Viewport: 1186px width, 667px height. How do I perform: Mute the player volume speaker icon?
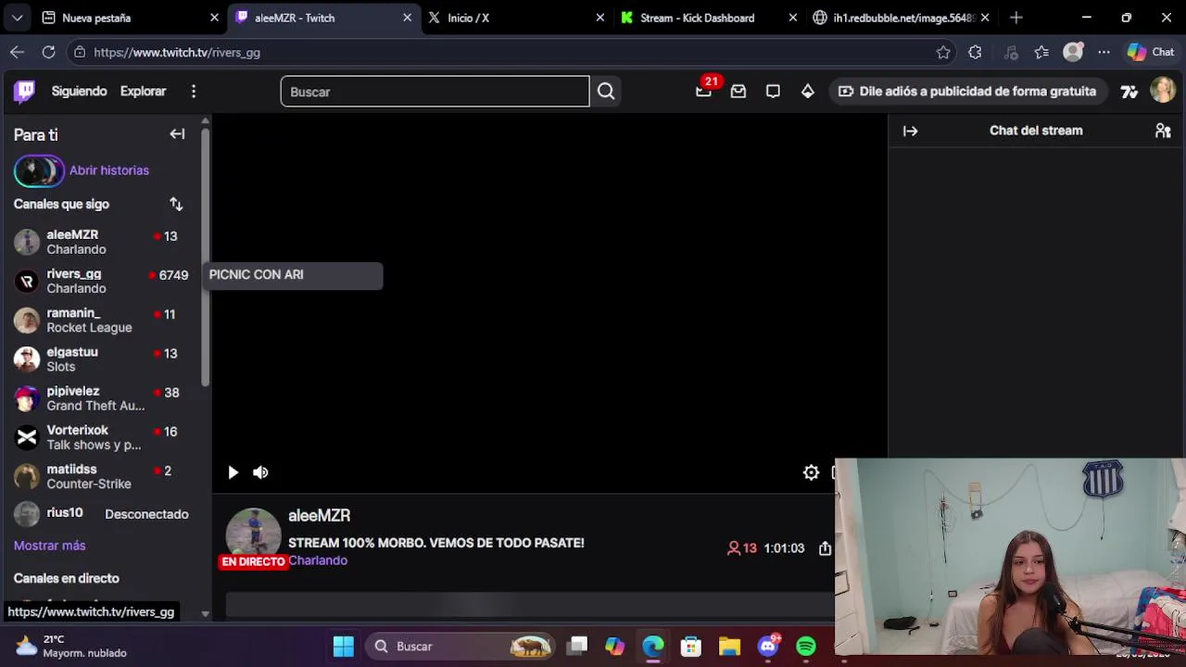point(260,472)
